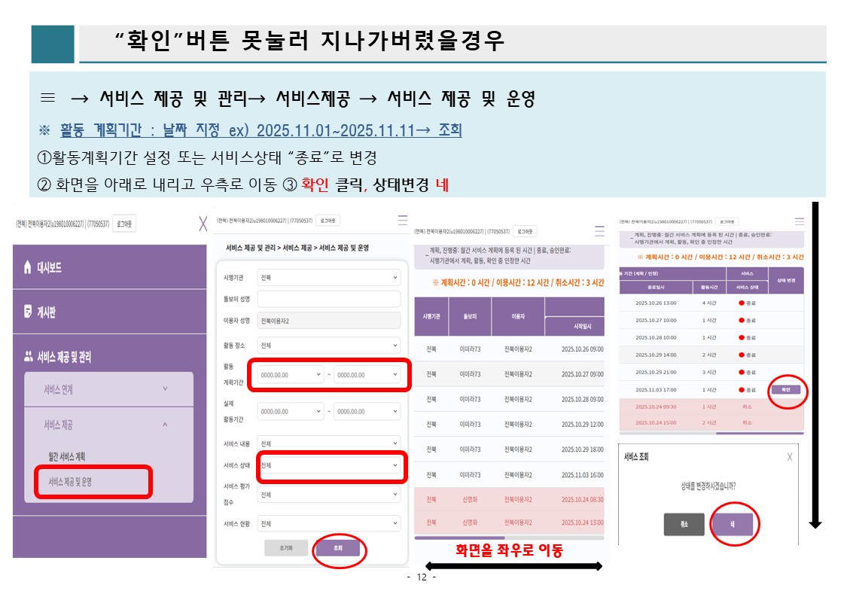Click the 게시판 bulletin board icon
Image resolution: width=844 pixels, height=597 pixels.
click(x=29, y=309)
